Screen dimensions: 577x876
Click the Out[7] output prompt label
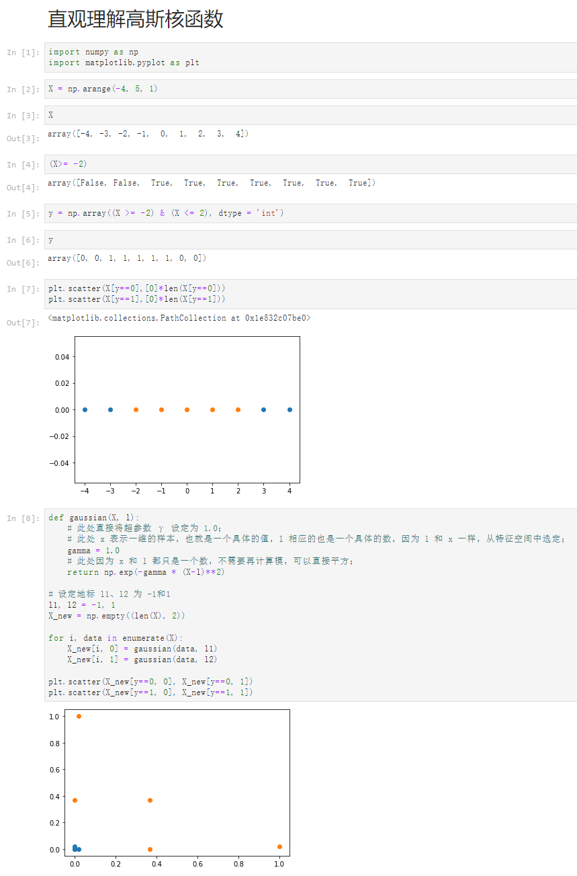coord(23,323)
